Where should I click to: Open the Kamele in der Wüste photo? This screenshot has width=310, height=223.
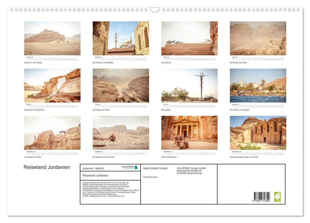(52, 38)
